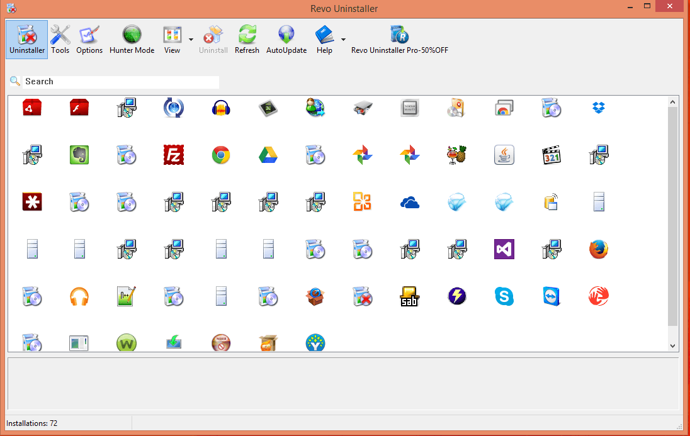Select the brown box with globe icon

click(315, 296)
